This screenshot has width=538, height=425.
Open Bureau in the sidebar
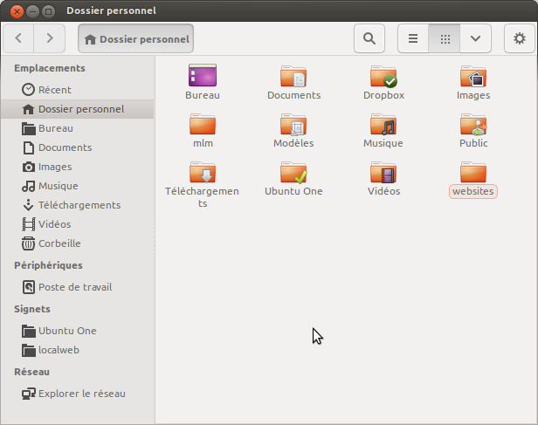[x=77, y=128]
